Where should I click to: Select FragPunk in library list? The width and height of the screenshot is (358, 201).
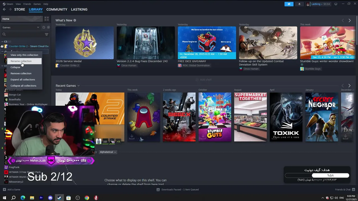click(14, 167)
